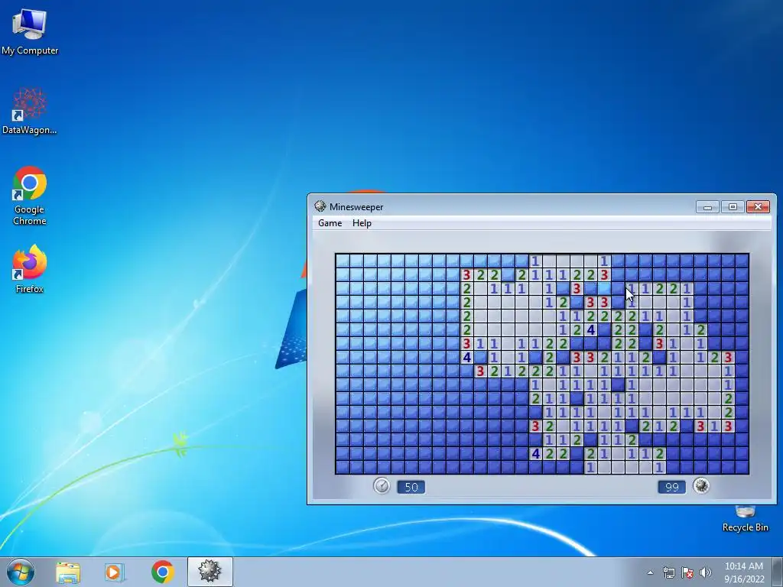Select the Google Chrome desktop shortcut
Viewport: 783px width, 587px height.
pyautogui.click(x=30, y=196)
